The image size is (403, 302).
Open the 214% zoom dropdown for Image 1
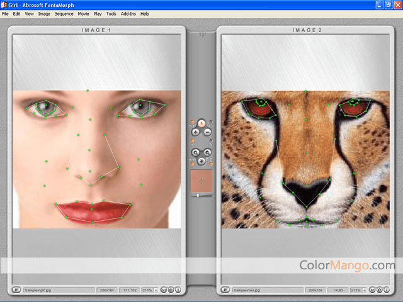point(156,290)
